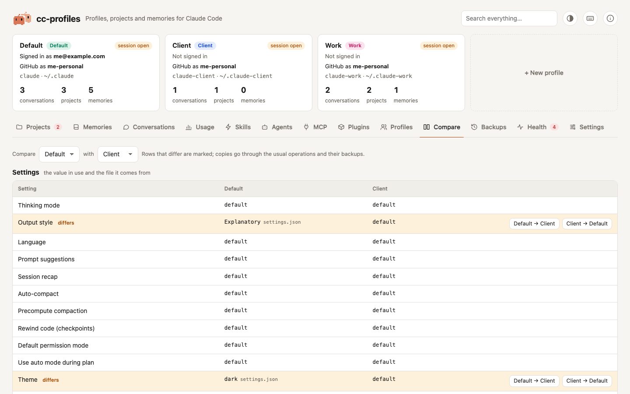The height and width of the screenshot is (394, 630).
Task: Click the Memories tab icon
Action: click(76, 127)
